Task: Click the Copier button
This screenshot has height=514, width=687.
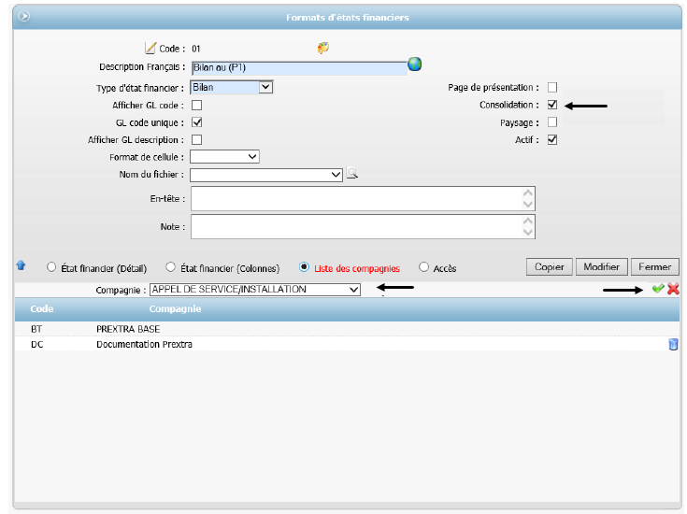Action: coord(549,267)
